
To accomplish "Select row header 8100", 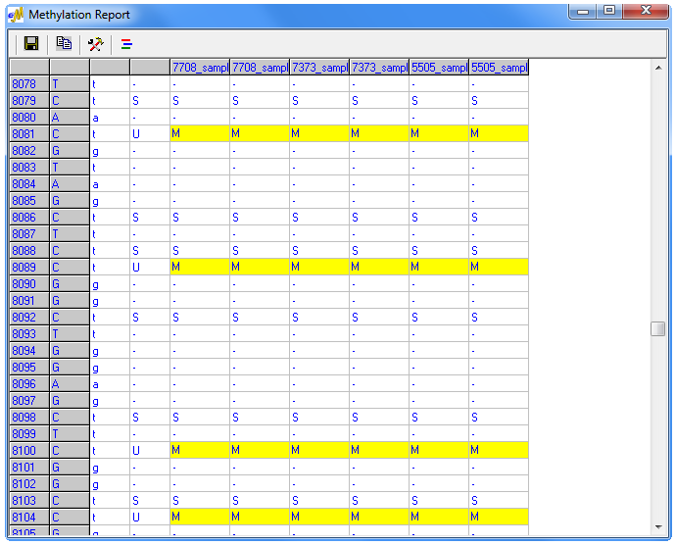I will [x=29, y=451].
